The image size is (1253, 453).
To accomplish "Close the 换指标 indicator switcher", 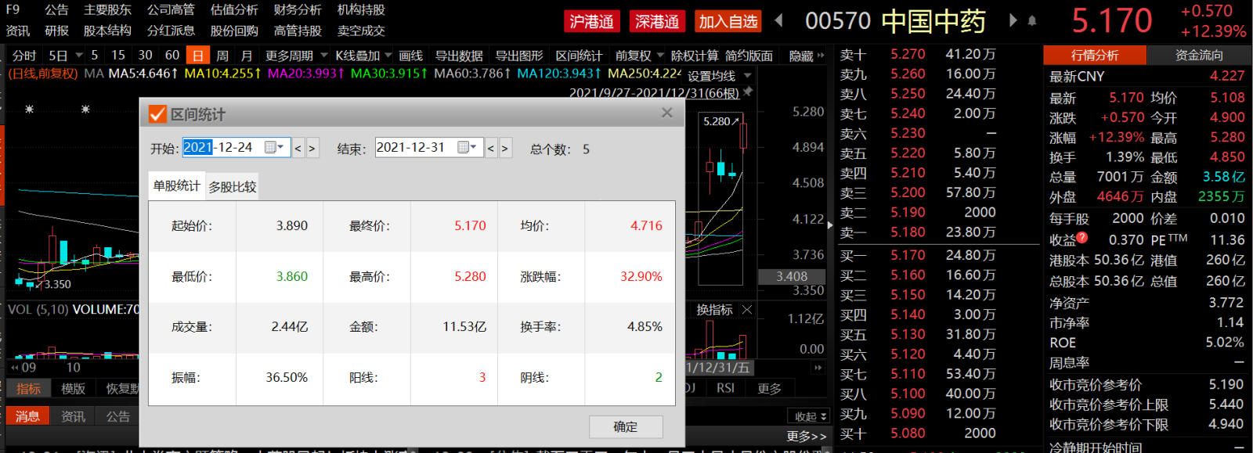I will click(747, 310).
